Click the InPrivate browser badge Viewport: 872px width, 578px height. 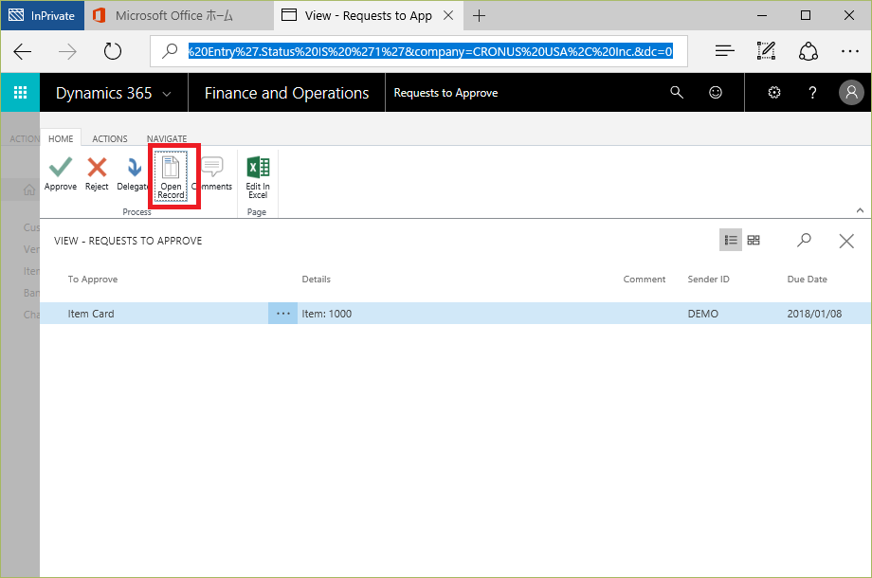[x=43, y=15]
